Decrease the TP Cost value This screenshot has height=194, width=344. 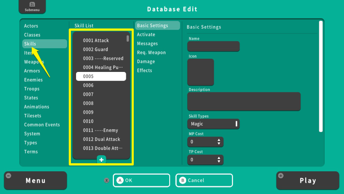point(219,162)
